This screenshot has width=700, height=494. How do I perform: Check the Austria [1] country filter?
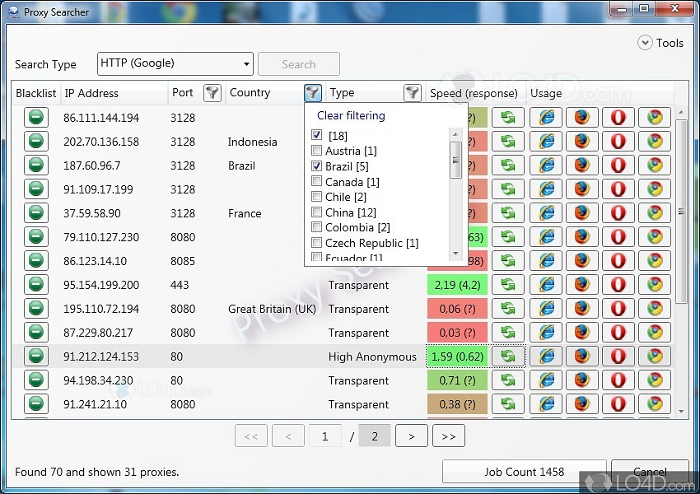[317, 151]
